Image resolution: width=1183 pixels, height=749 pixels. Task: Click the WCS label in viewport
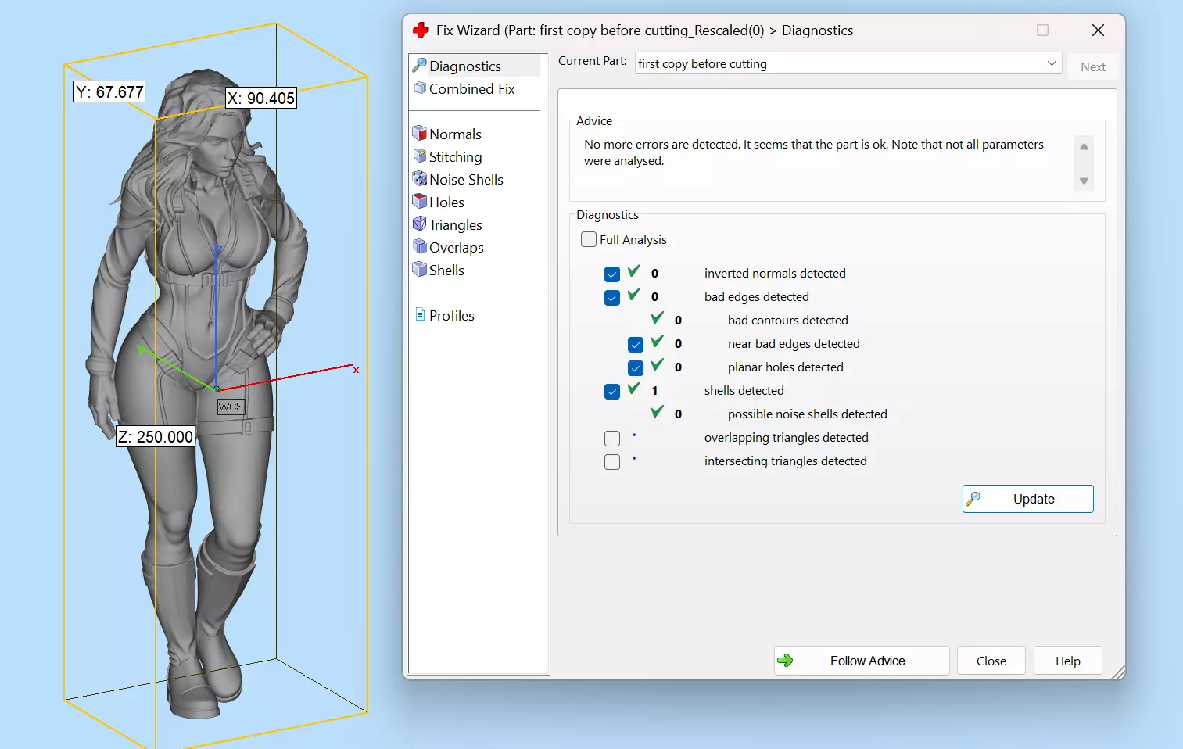(x=231, y=407)
